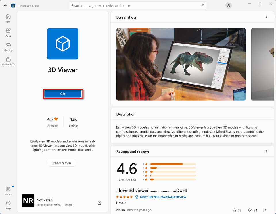Image resolution: width=276 pixels, height=214 pixels.
Task: Click the most helpful review trophy icon
Action: tap(137, 197)
